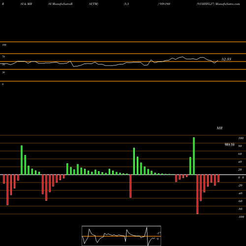The image size is (246, 246).
Task: Click the -100 label on the MR axis
Action: pyautogui.click(x=241, y=217)
